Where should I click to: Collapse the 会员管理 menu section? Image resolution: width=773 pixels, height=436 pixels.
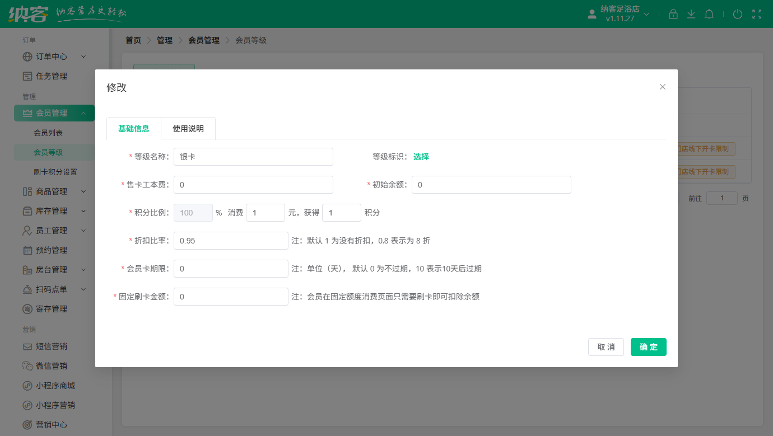[x=83, y=113]
